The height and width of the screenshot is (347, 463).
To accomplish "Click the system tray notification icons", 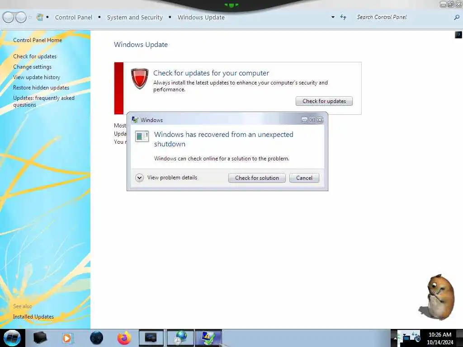I will pos(409,338).
